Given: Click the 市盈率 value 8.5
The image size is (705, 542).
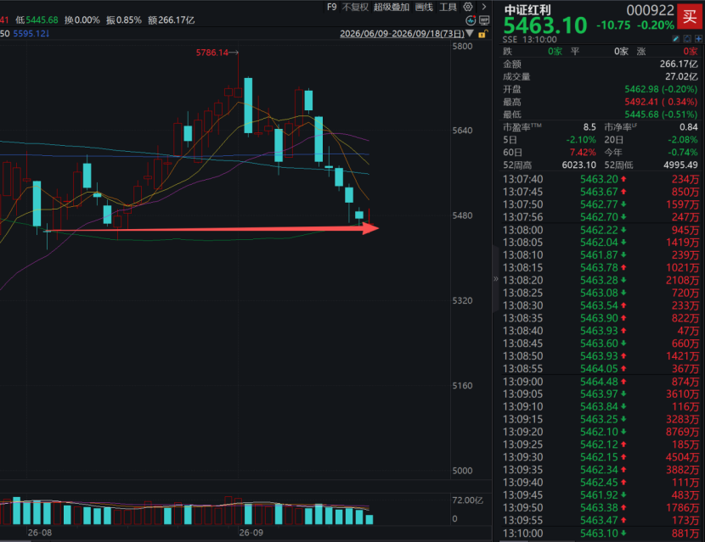Looking at the screenshot, I should [x=589, y=127].
